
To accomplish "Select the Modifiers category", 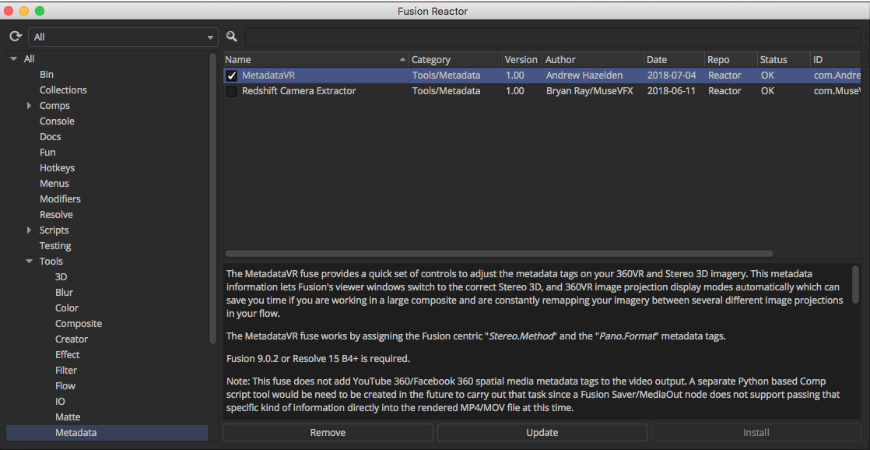I will point(60,199).
